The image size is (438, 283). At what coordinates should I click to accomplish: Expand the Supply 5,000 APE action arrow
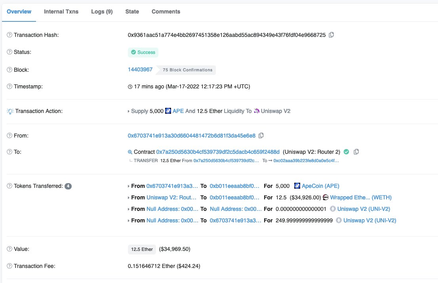click(128, 111)
